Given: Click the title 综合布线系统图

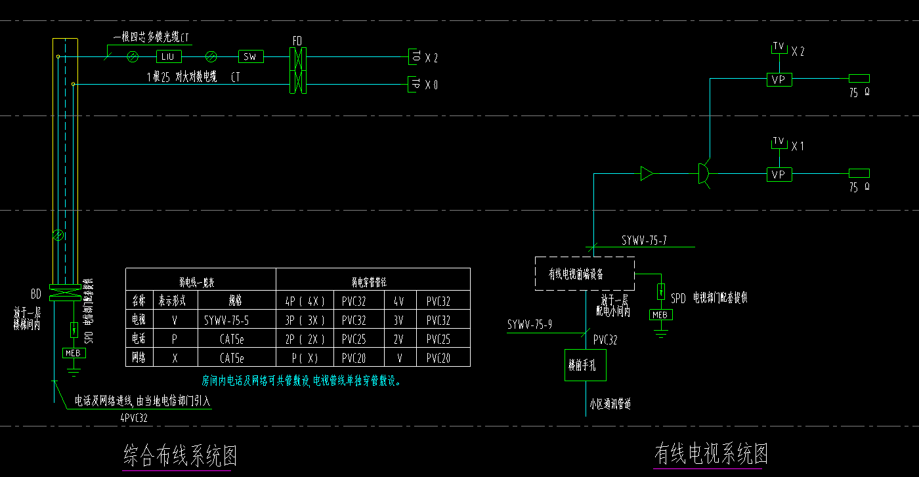Looking at the screenshot, I should [180, 455].
